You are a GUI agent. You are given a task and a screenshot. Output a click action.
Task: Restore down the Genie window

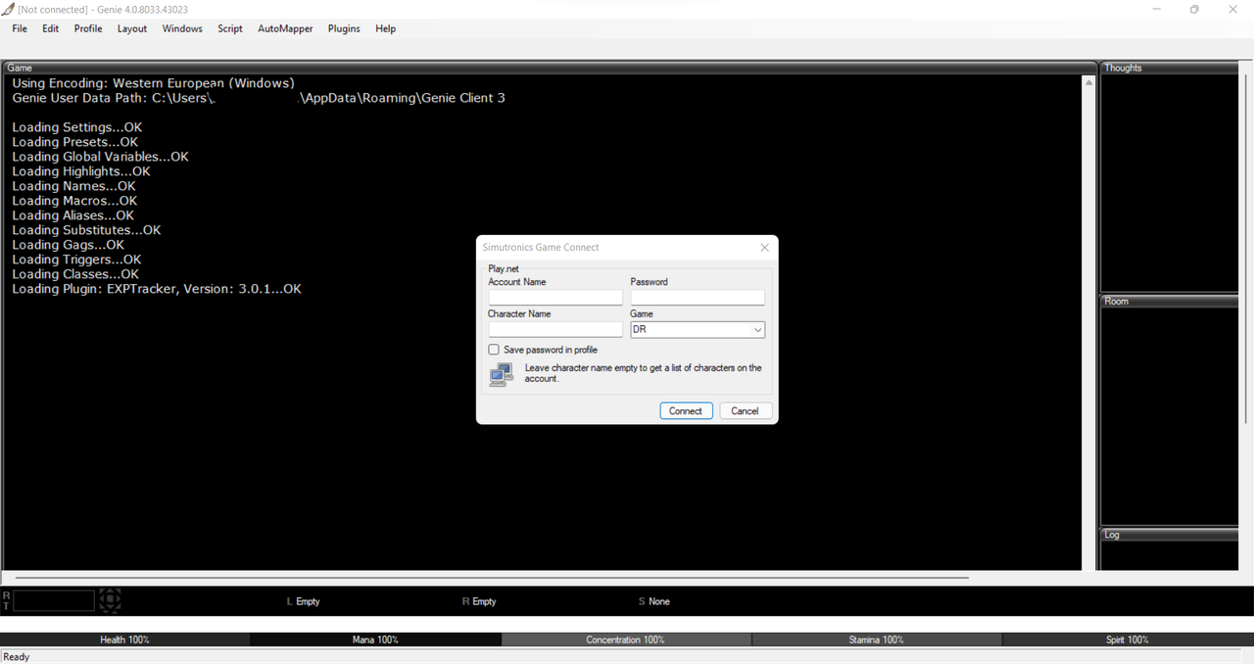[1194, 9]
